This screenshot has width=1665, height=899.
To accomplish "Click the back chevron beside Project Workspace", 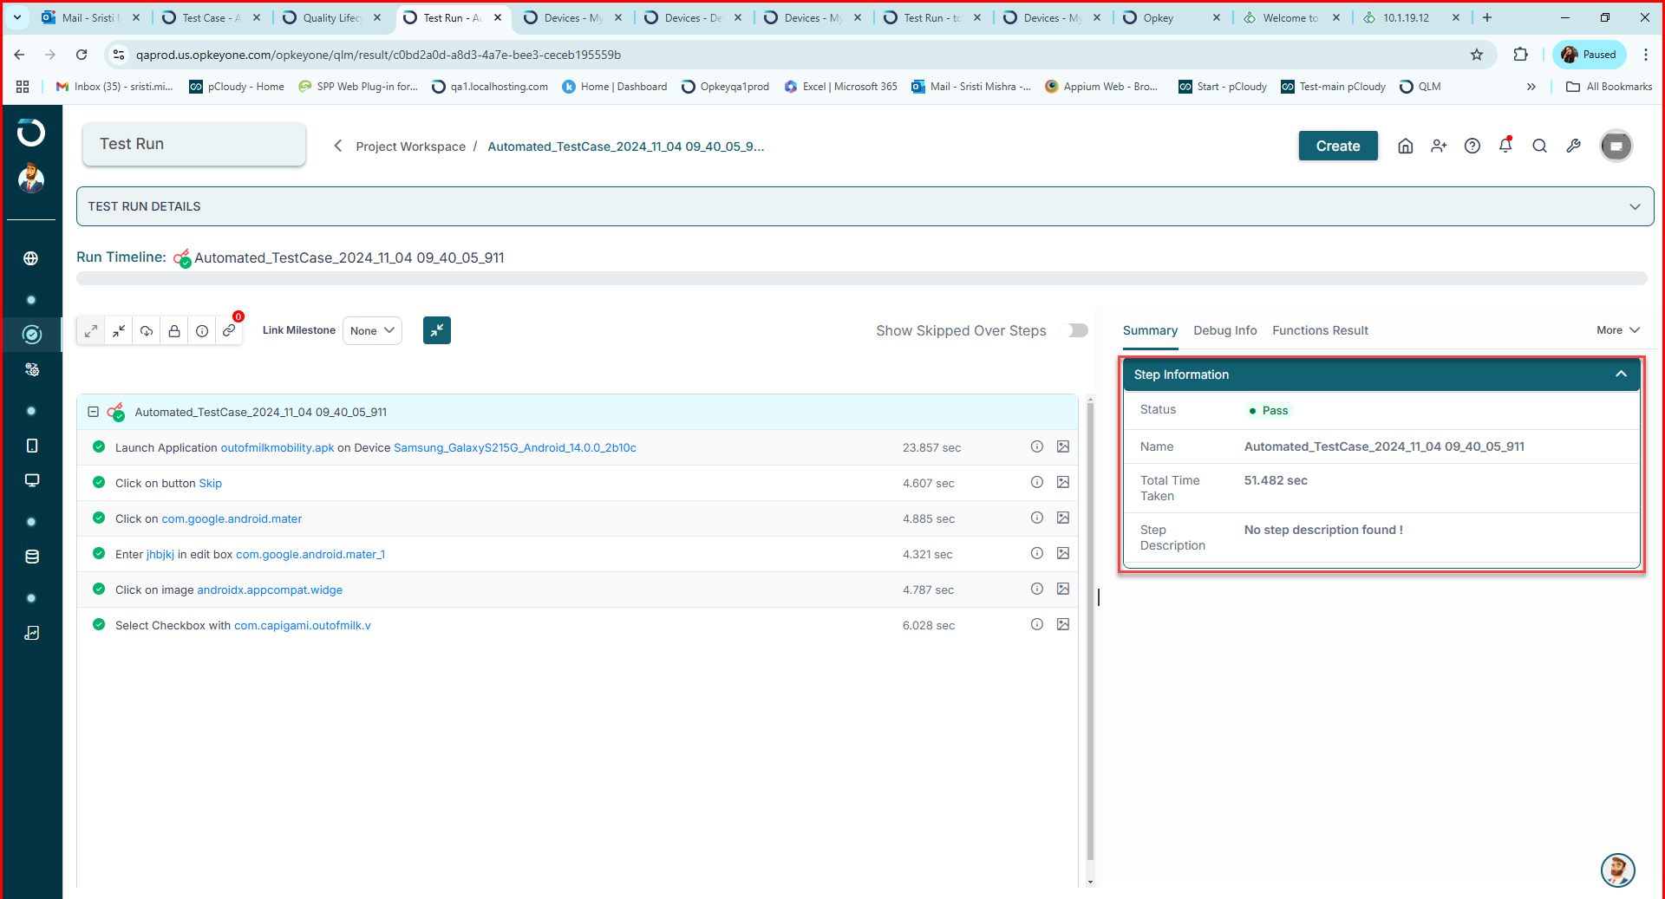I will [338, 146].
